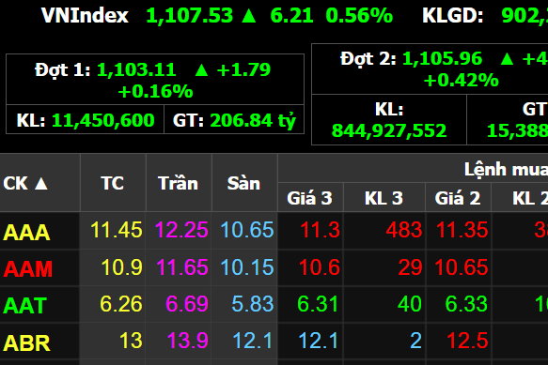Click Đợt 1 change +1.79
This screenshot has width=548, height=365.
pyautogui.click(x=243, y=69)
